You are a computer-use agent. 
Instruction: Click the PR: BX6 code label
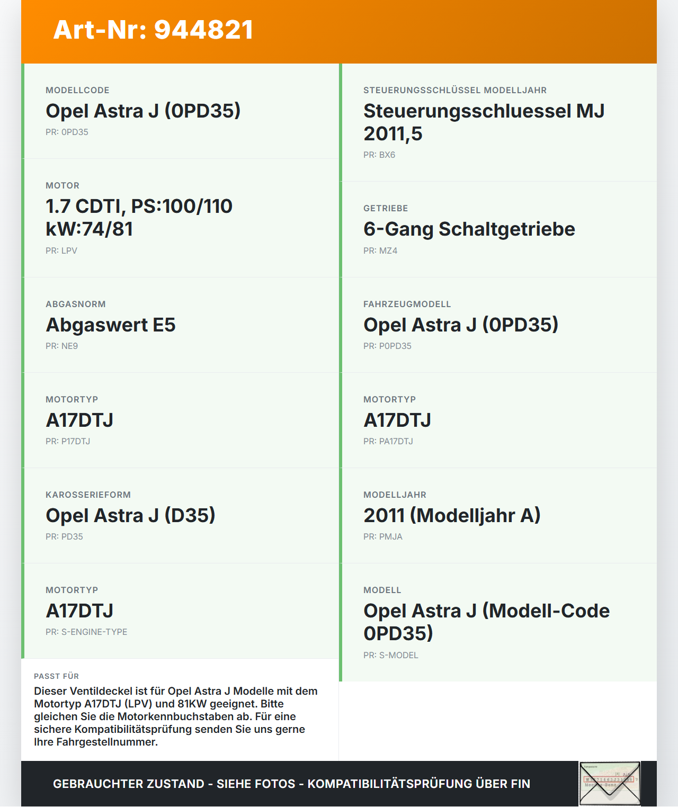[x=379, y=155]
